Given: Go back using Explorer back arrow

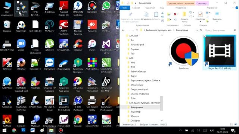Looking at the screenshot, I should tap(123, 30).
